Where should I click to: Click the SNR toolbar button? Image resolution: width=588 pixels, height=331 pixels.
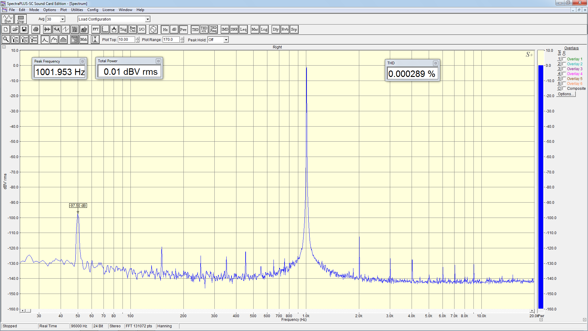[234, 29]
